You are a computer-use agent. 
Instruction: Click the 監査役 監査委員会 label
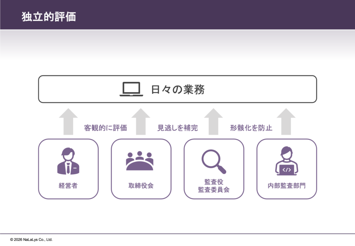[x=214, y=186]
